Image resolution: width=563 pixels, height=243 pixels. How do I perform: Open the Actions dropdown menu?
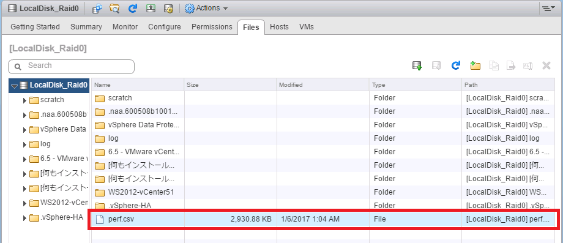206,8
